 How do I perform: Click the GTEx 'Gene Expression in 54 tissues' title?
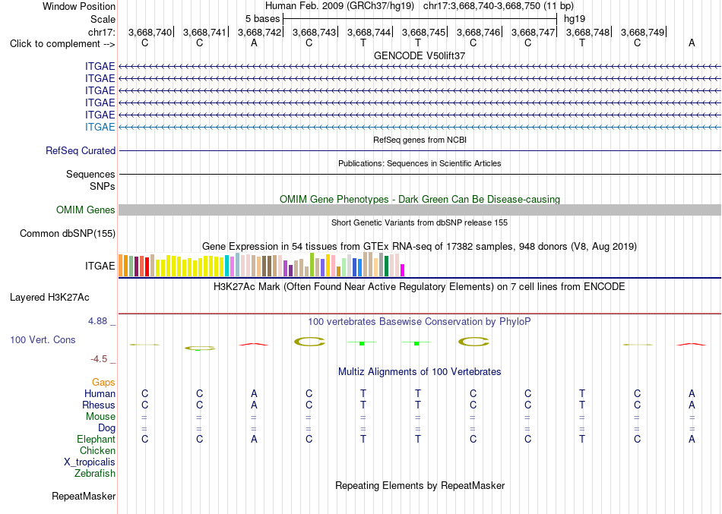(420, 247)
